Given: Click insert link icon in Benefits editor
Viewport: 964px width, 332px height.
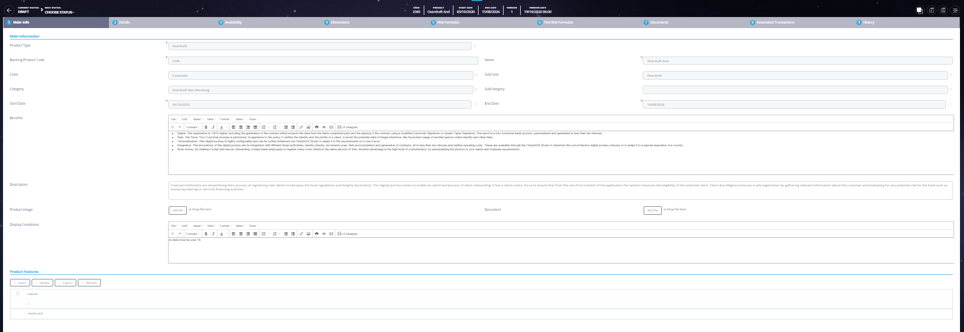Looking at the screenshot, I should (301, 127).
